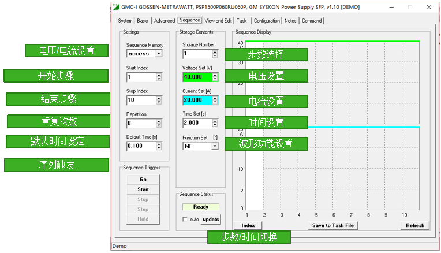Click the green Voltage Set field

tap(196, 77)
